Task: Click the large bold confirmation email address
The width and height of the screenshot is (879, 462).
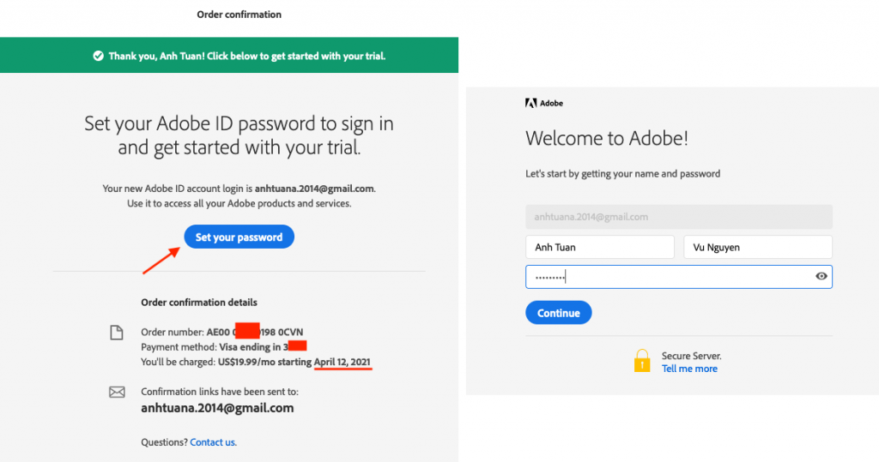Action: [x=217, y=408]
